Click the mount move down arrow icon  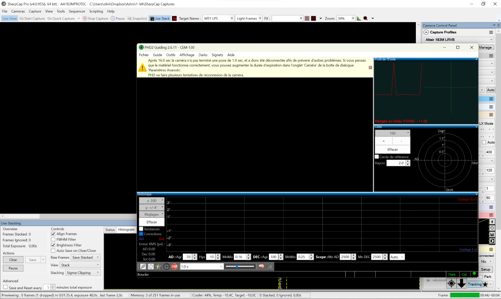461,284
